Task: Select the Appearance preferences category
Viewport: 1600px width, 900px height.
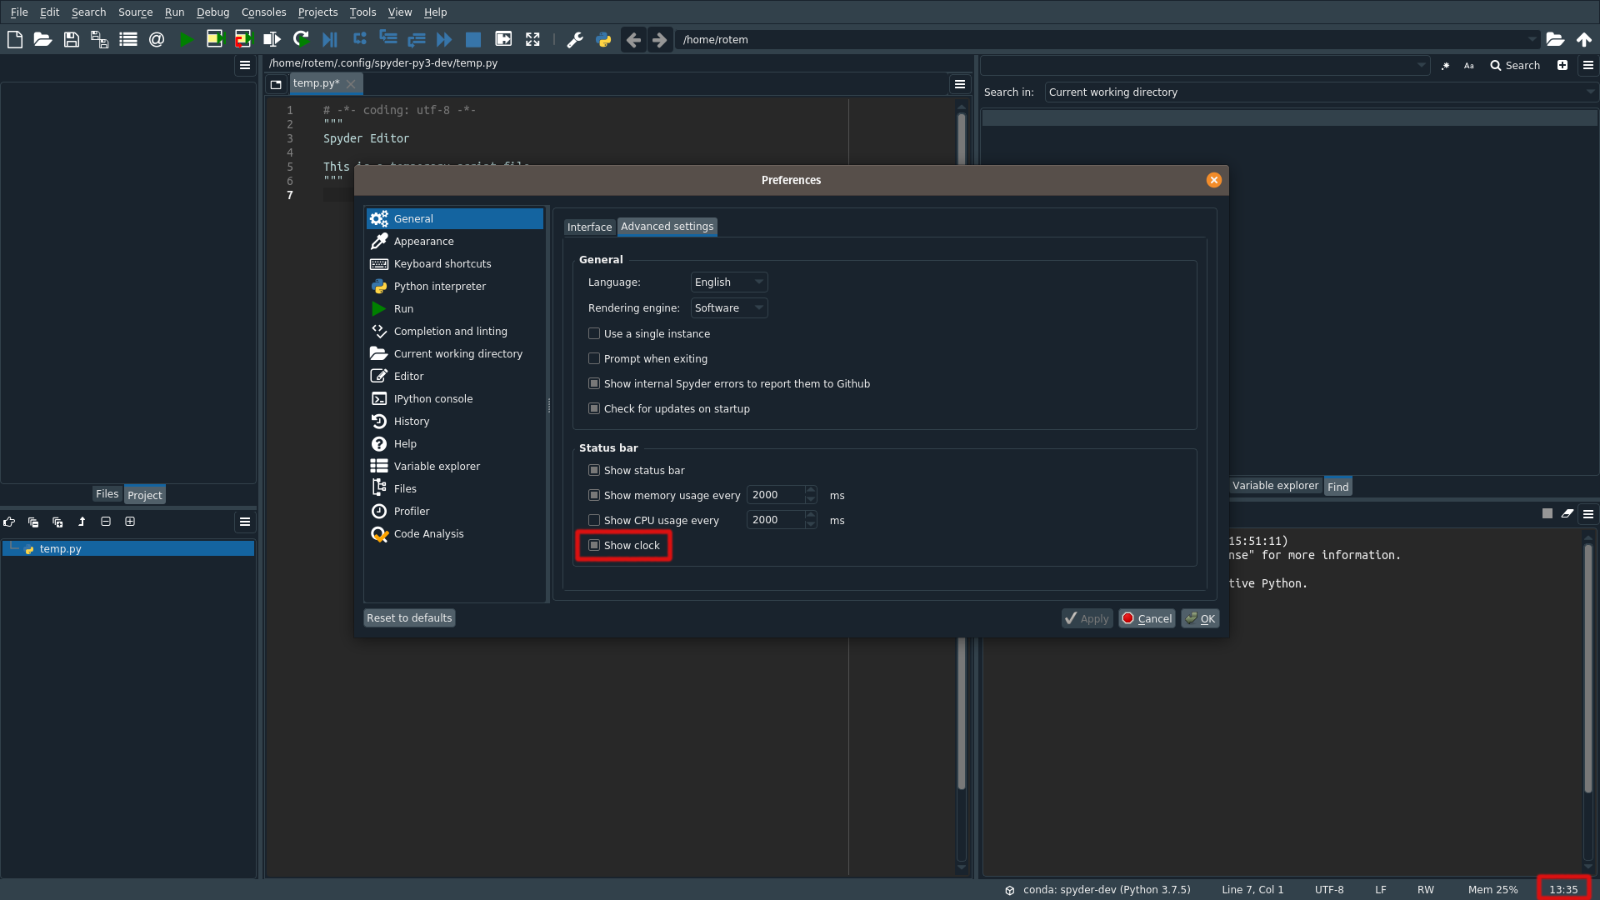Action: (x=423, y=241)
